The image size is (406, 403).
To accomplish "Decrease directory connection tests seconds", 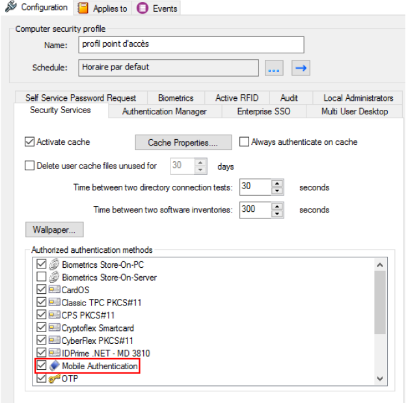I will (x=277, y=191).
